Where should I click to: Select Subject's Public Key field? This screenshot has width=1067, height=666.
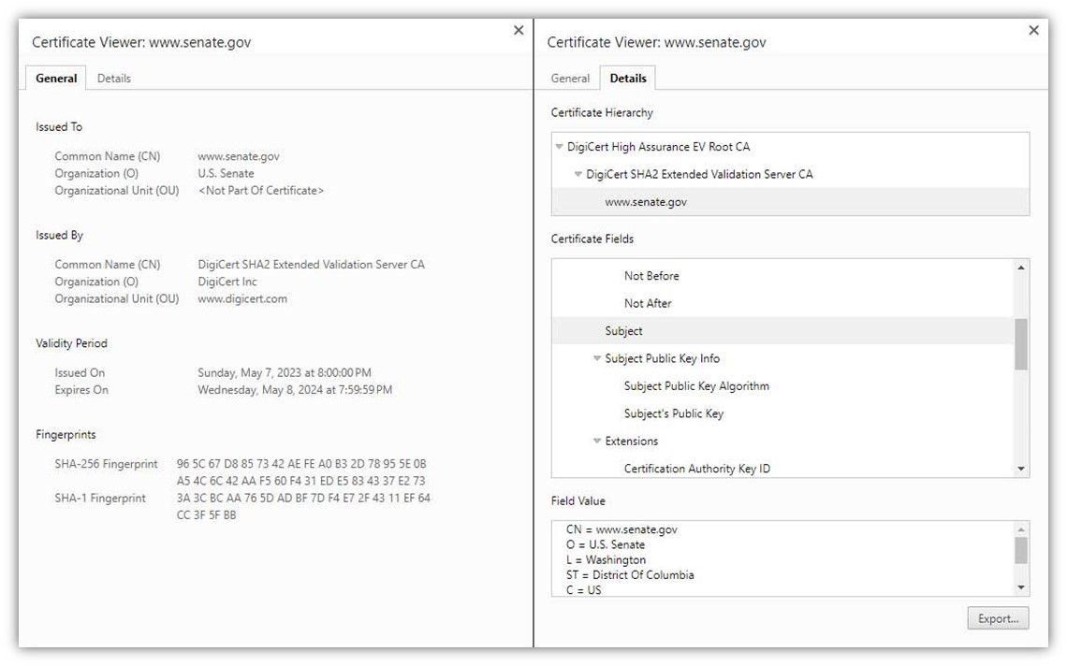click(674, 413)
